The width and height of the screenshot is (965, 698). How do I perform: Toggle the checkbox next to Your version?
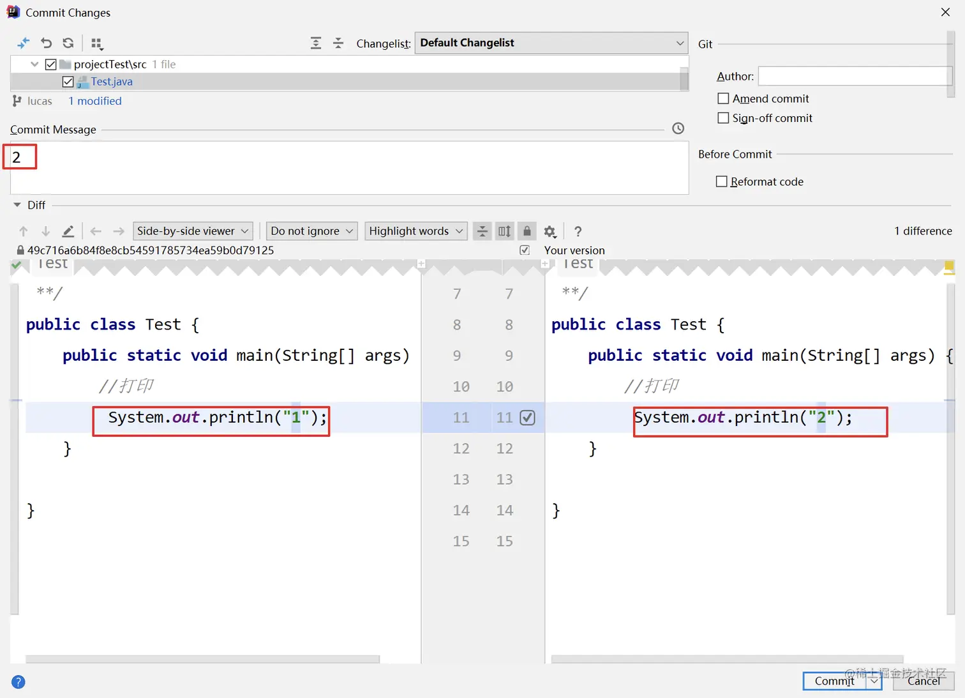(x=525, y=250)
